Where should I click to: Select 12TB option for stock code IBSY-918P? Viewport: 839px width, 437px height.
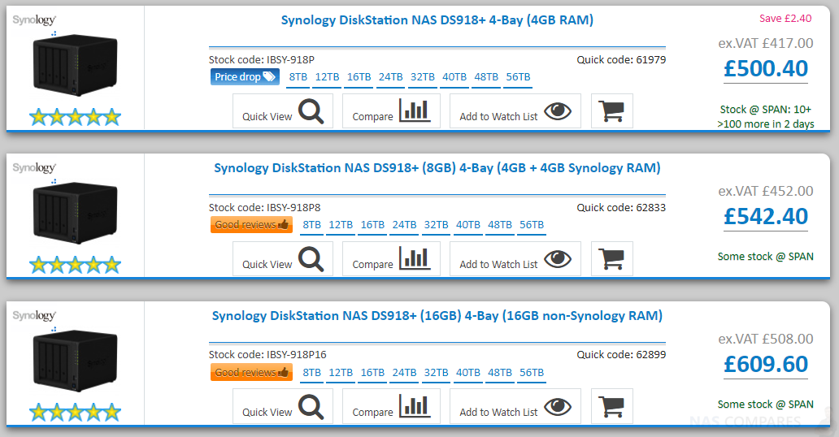pos(327,77)
